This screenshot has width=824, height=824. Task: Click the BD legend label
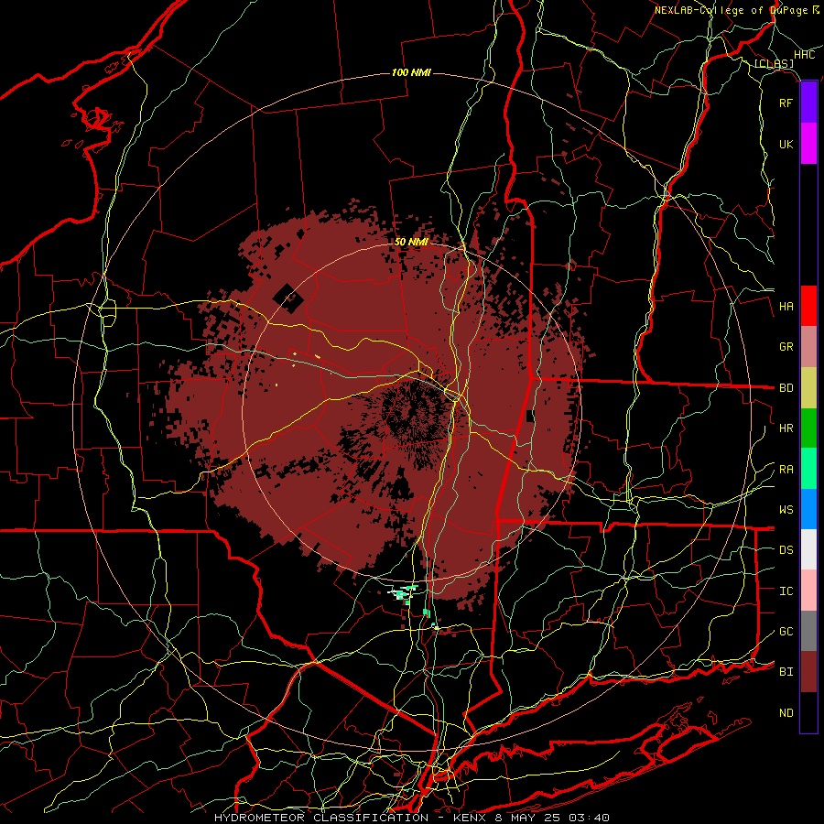pyautogui.click(x=786, y=388)
